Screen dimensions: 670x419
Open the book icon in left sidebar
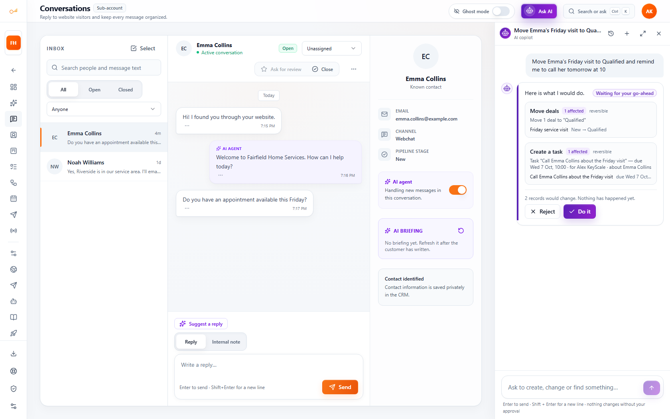point(14,317)
